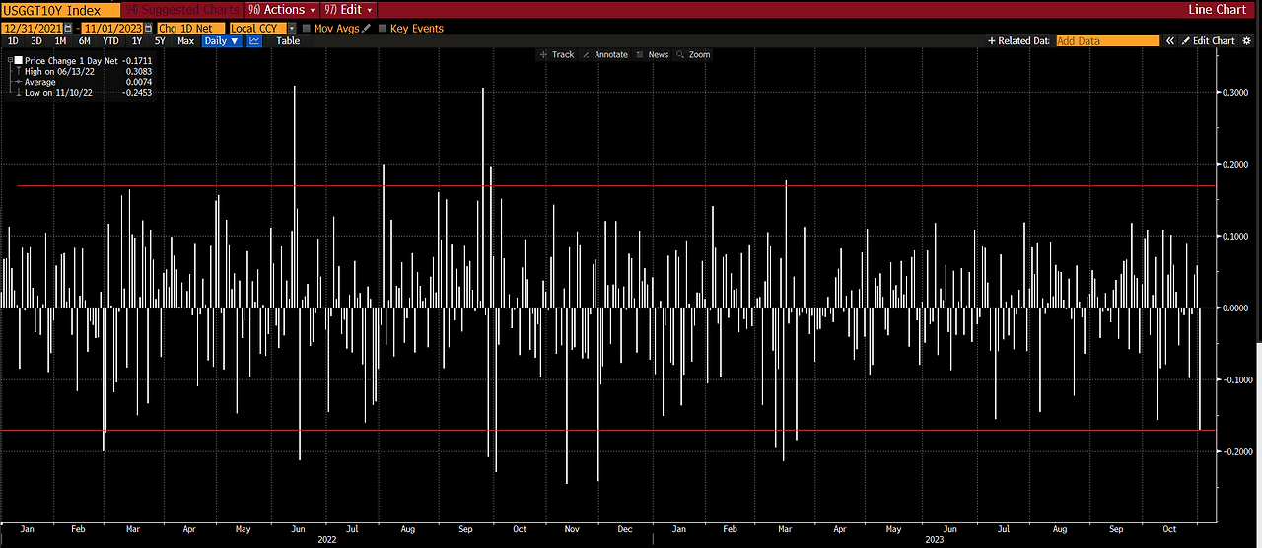Select the 3D time range
The width and height of the screenshot is (1262, 548).
coord(36,41)
